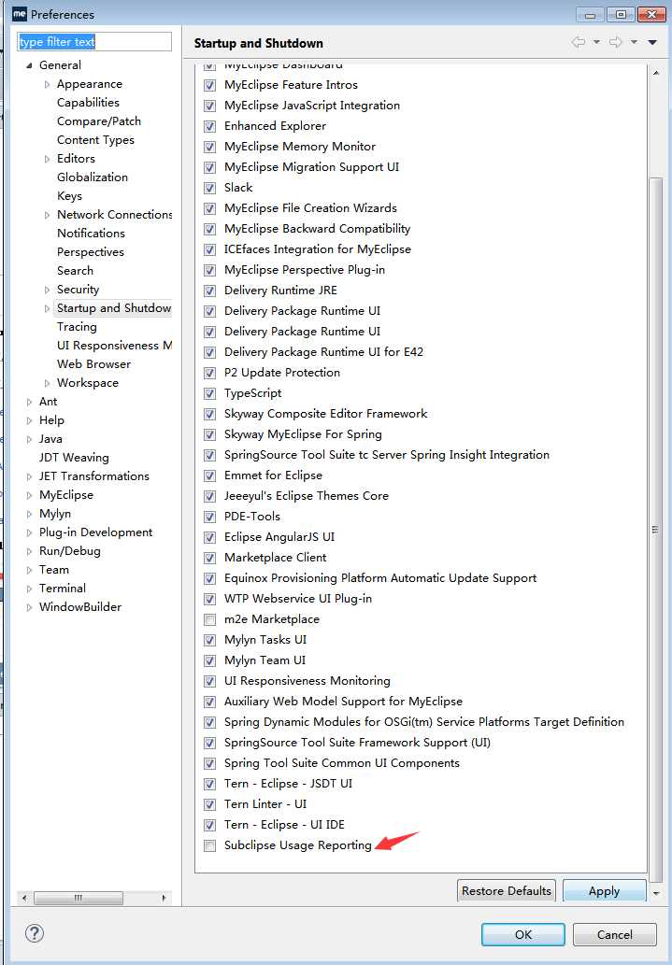Screen dimensions: 672x965
Task: Expand the Workspace tree node
Action: pyautogui.click(x=47, y=383)
